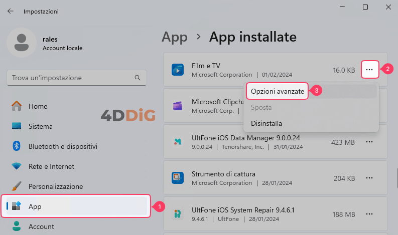398x235 pixels.
Task: Select Opzioni avanzate from context menu
Action: 277,91
